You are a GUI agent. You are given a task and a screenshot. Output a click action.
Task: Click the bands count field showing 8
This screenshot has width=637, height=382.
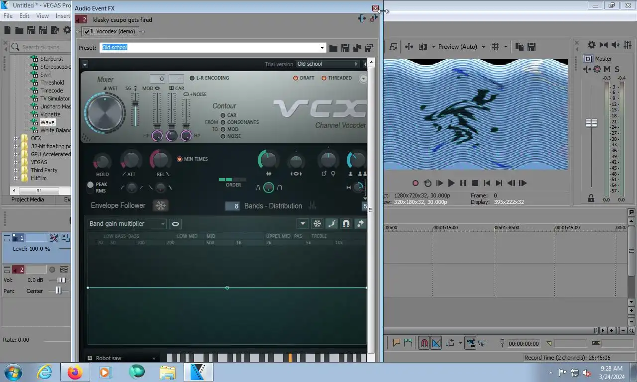pyautogui.click(x=232, y=206)
